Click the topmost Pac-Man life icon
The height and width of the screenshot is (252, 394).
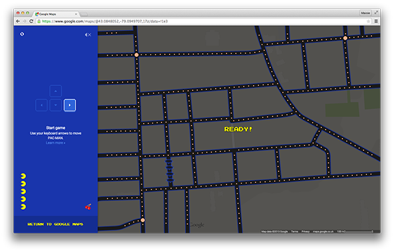pyautogui.click(x=23, y=176)
